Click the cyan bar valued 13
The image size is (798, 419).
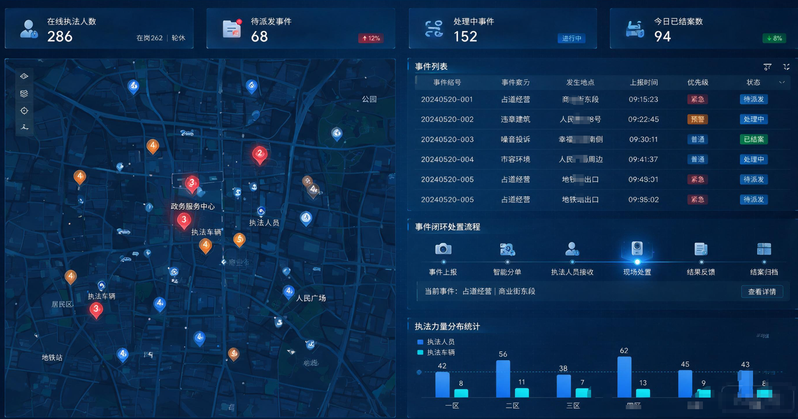point(643,393)
